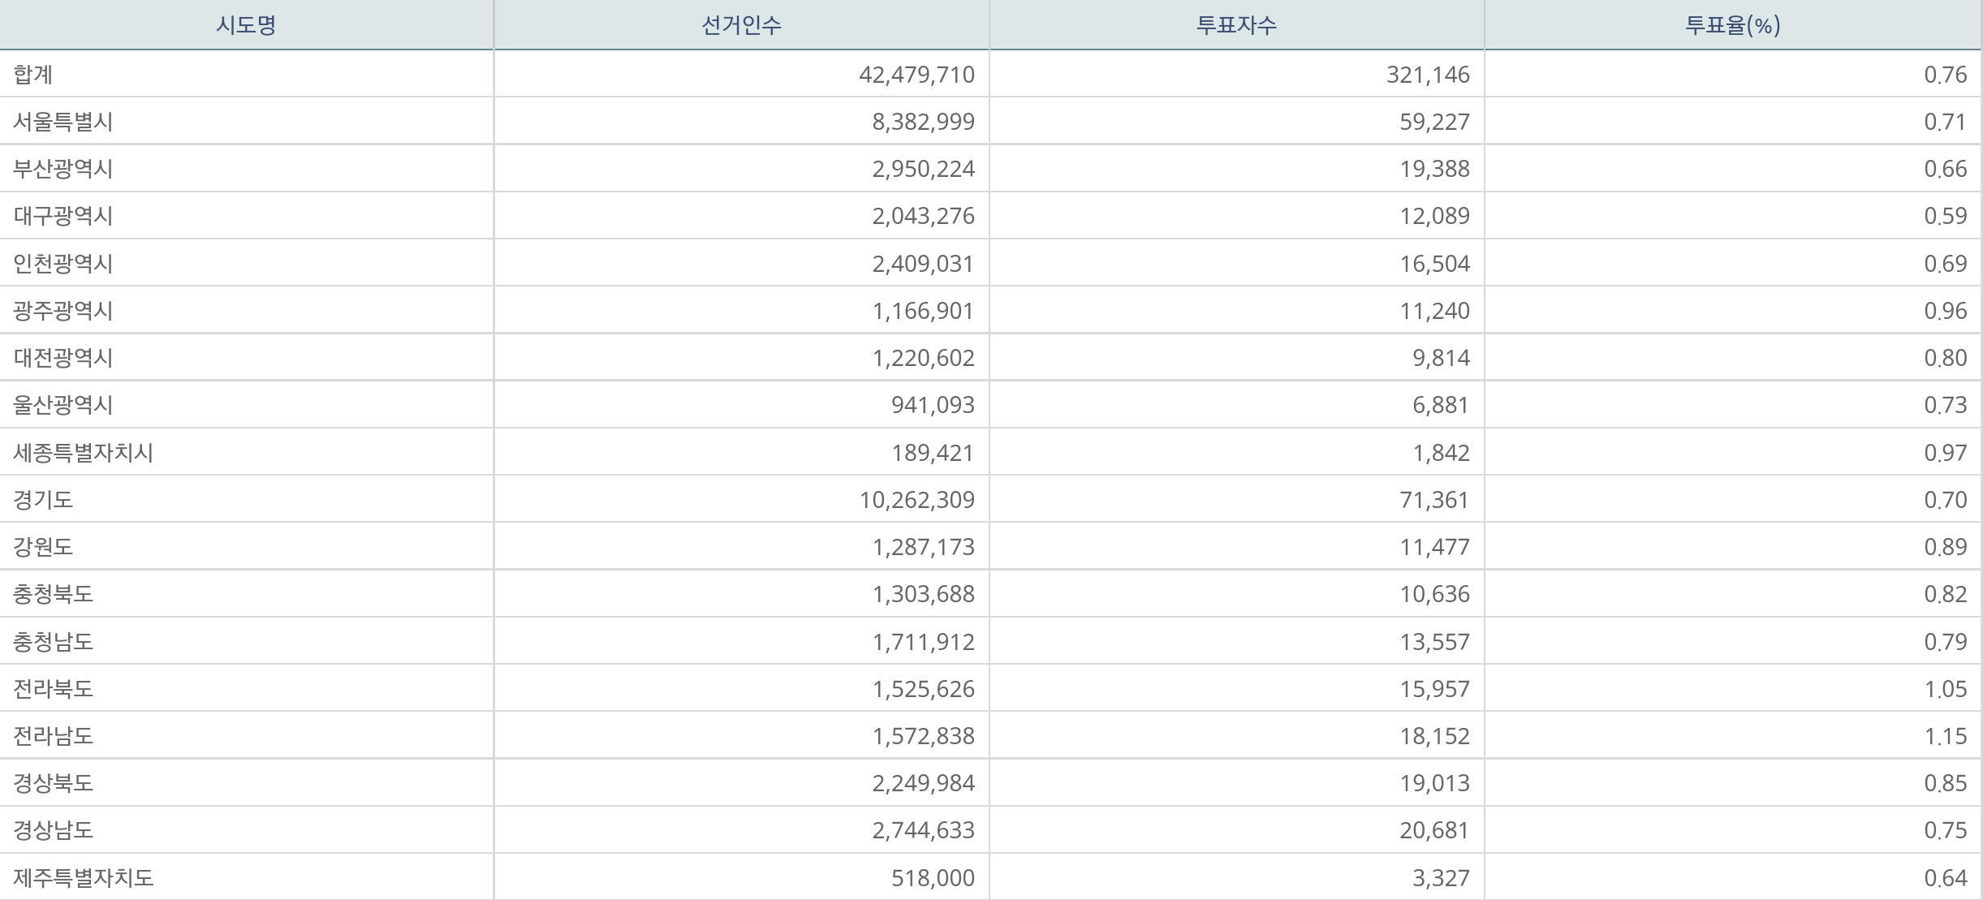Click 전라북도 turnout value 1.05
Image resolution: width=1983 pixels, height=900 pixels.
[1945, 689]
